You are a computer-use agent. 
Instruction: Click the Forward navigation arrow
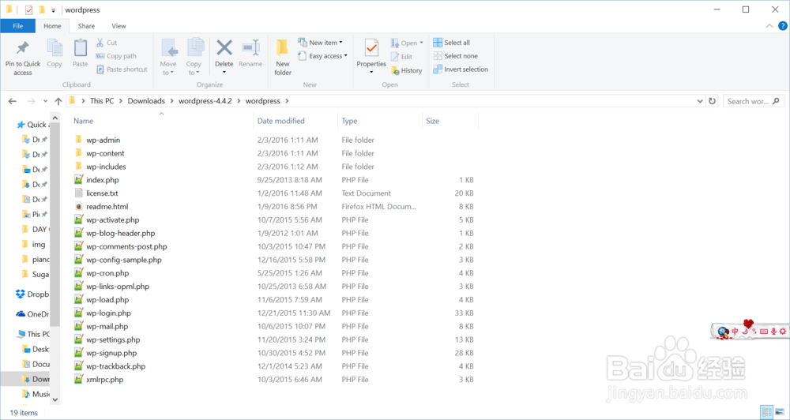pyautogui.click(x=31, y=101)
